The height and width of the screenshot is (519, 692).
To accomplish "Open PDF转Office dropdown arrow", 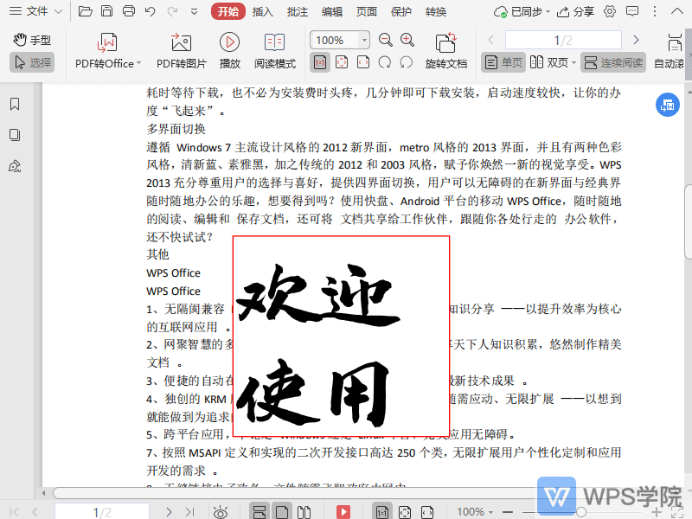I will 140,63.
